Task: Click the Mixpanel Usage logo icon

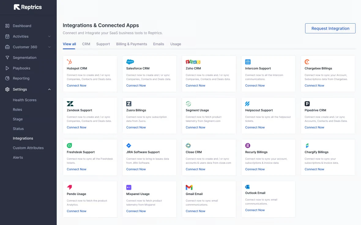Action: click(129, 187)
